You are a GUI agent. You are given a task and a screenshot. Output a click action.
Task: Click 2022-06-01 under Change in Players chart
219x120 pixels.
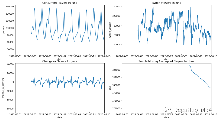pos(15,115)
